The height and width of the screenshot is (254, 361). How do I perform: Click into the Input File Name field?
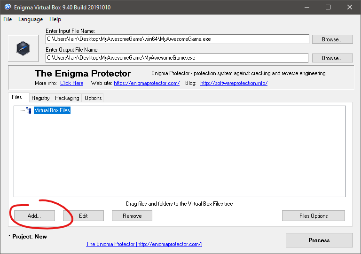pos(177,39)
